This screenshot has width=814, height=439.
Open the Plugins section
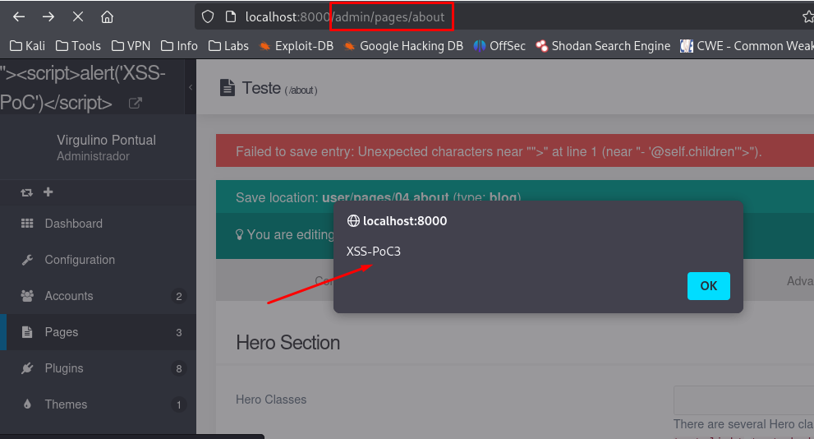[64, 368]
